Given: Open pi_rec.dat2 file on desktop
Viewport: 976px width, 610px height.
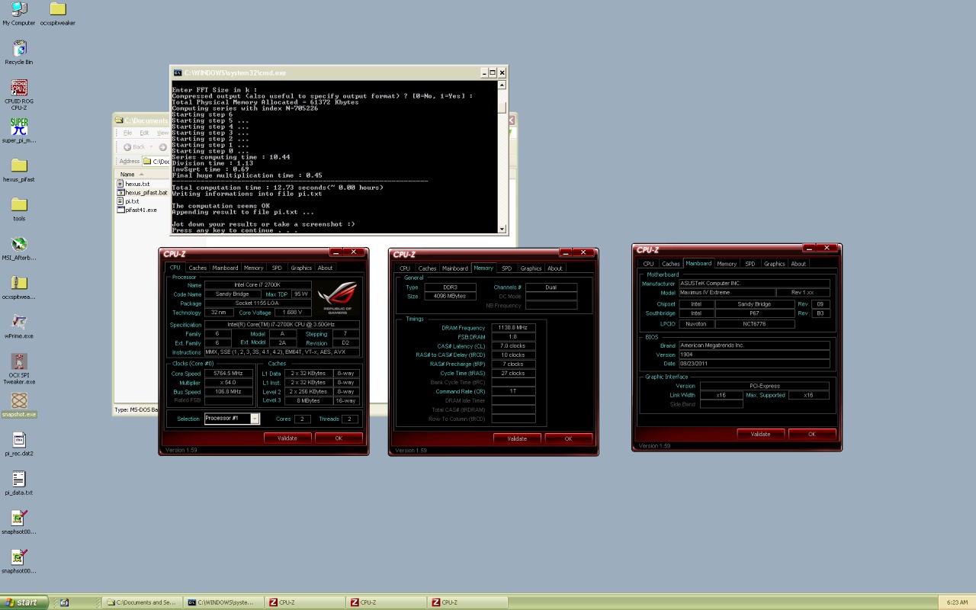Looking at the screenshot, I should tap(19, 440).
